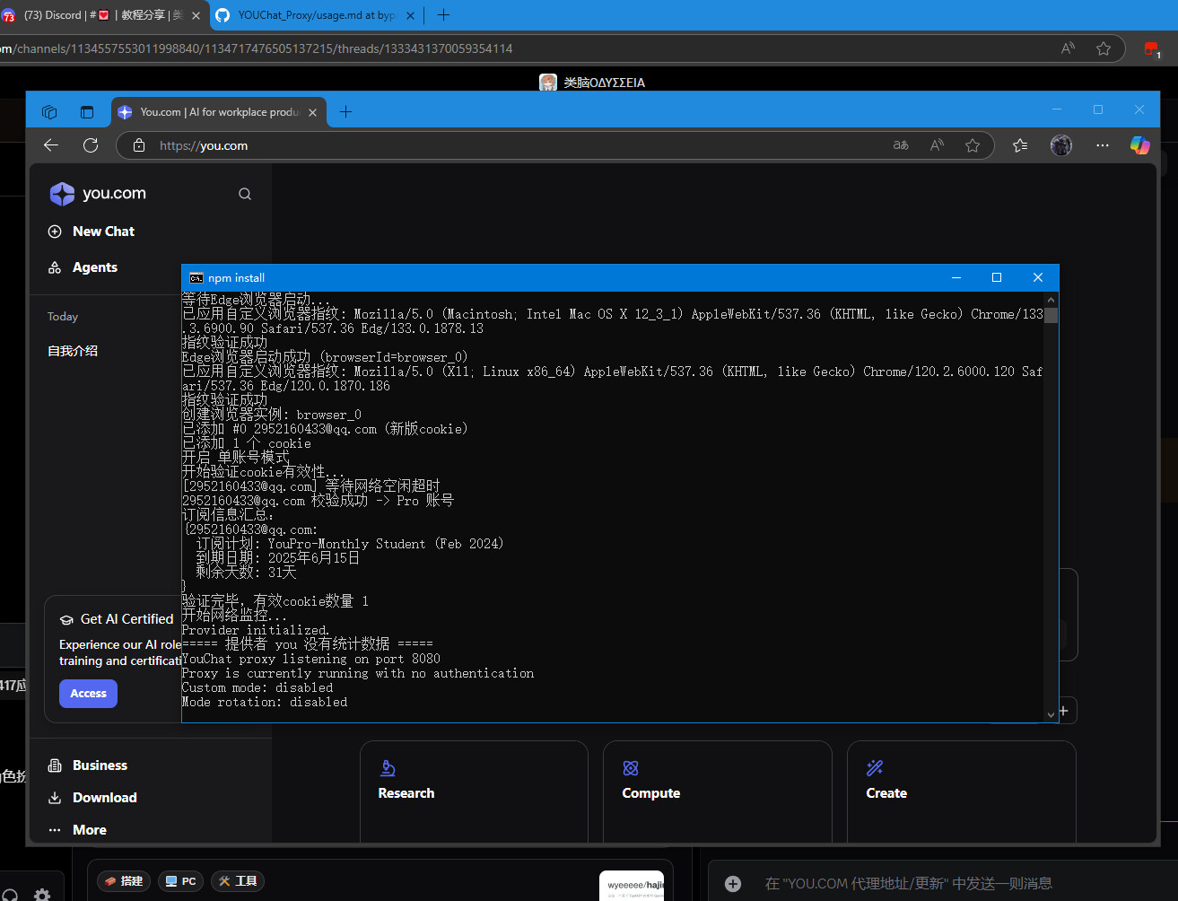1178x901 pixels.
Task: Add you.com page to favorites
Action: [x=973, y=145]
